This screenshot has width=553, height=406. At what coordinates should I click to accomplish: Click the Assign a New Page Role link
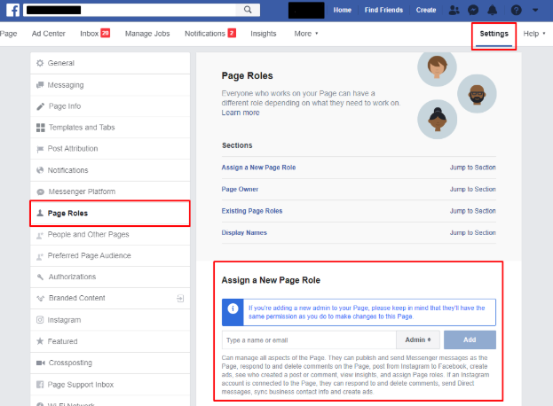pyautogui.click(x=258, y=168)
